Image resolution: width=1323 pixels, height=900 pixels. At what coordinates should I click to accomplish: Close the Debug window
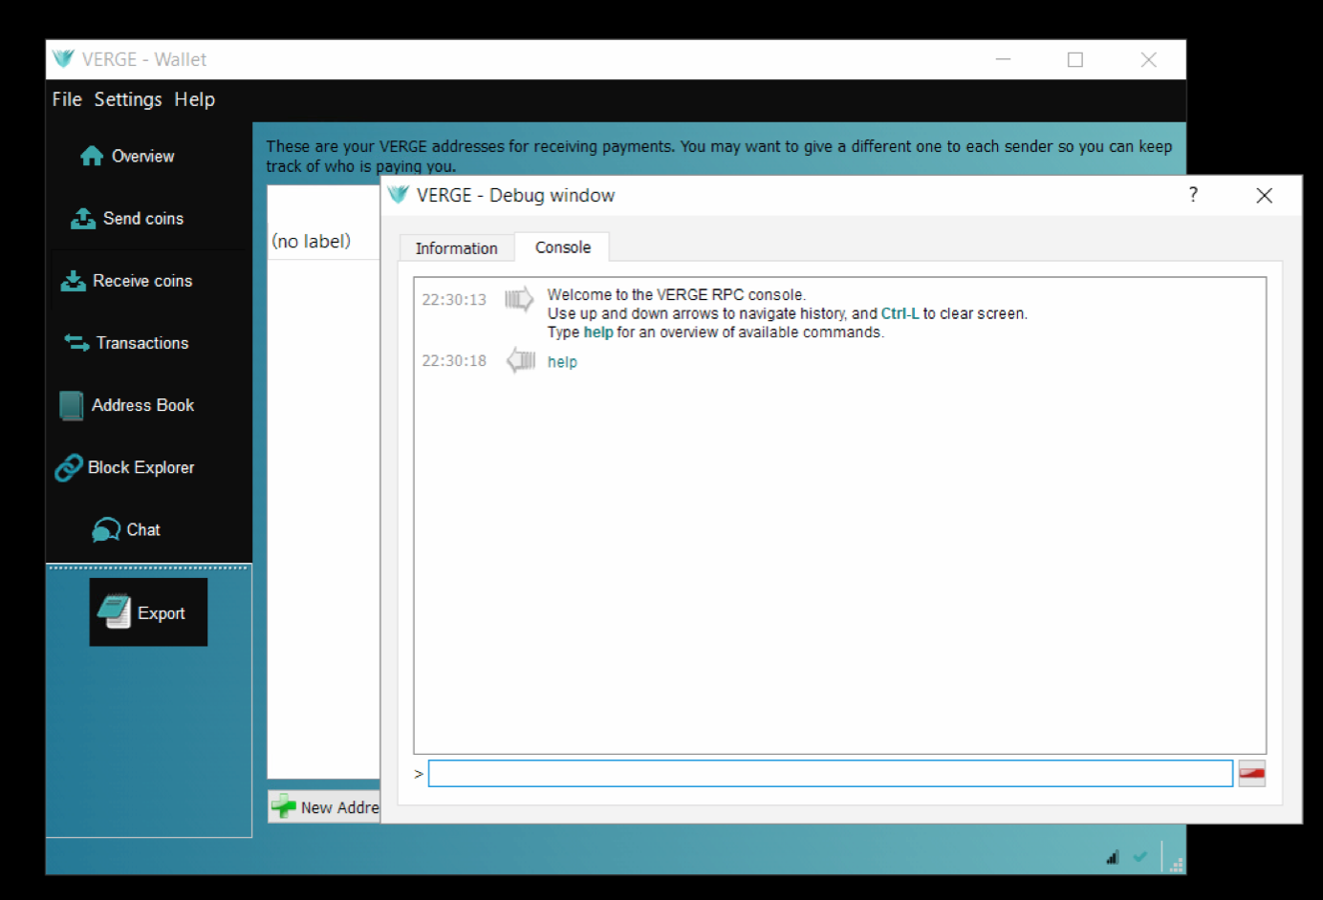[1264, 195]
